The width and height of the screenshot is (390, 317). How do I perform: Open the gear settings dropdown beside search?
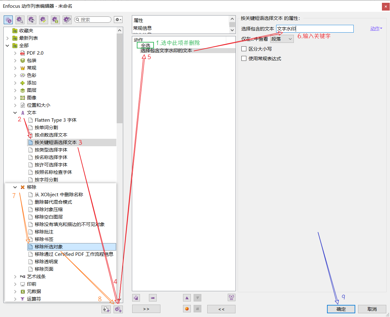118,20
